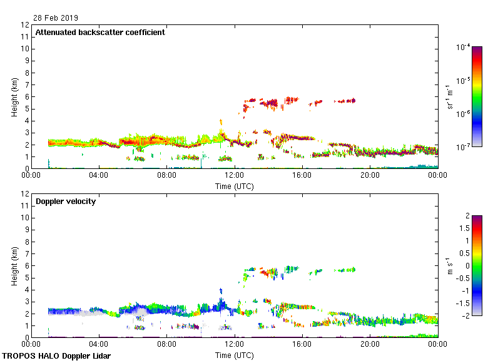
Task: Click the Doppler velocity color bar
Action: [x=477, y=265]
